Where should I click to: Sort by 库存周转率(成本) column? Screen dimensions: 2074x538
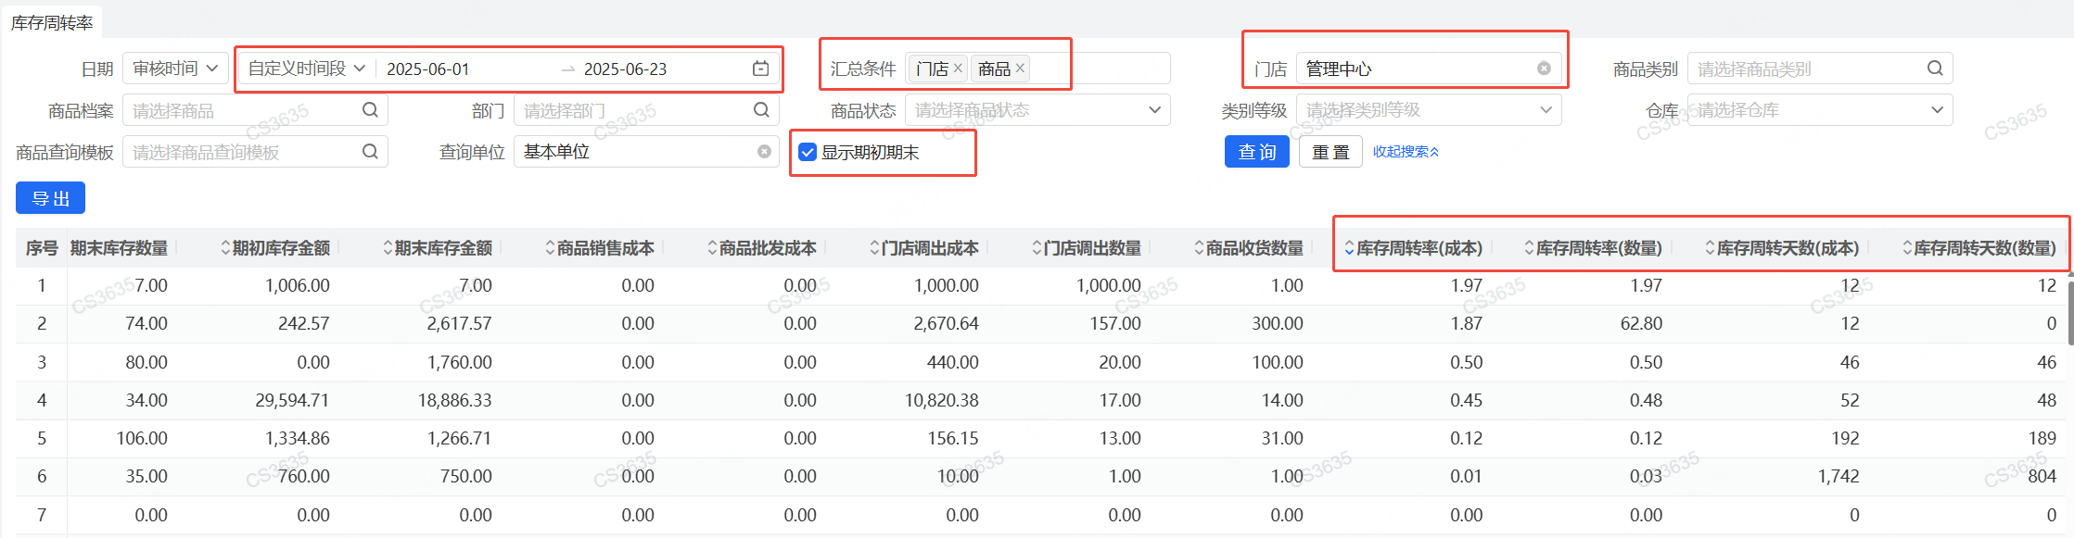pyautogui.click(x=1349, y=248)
